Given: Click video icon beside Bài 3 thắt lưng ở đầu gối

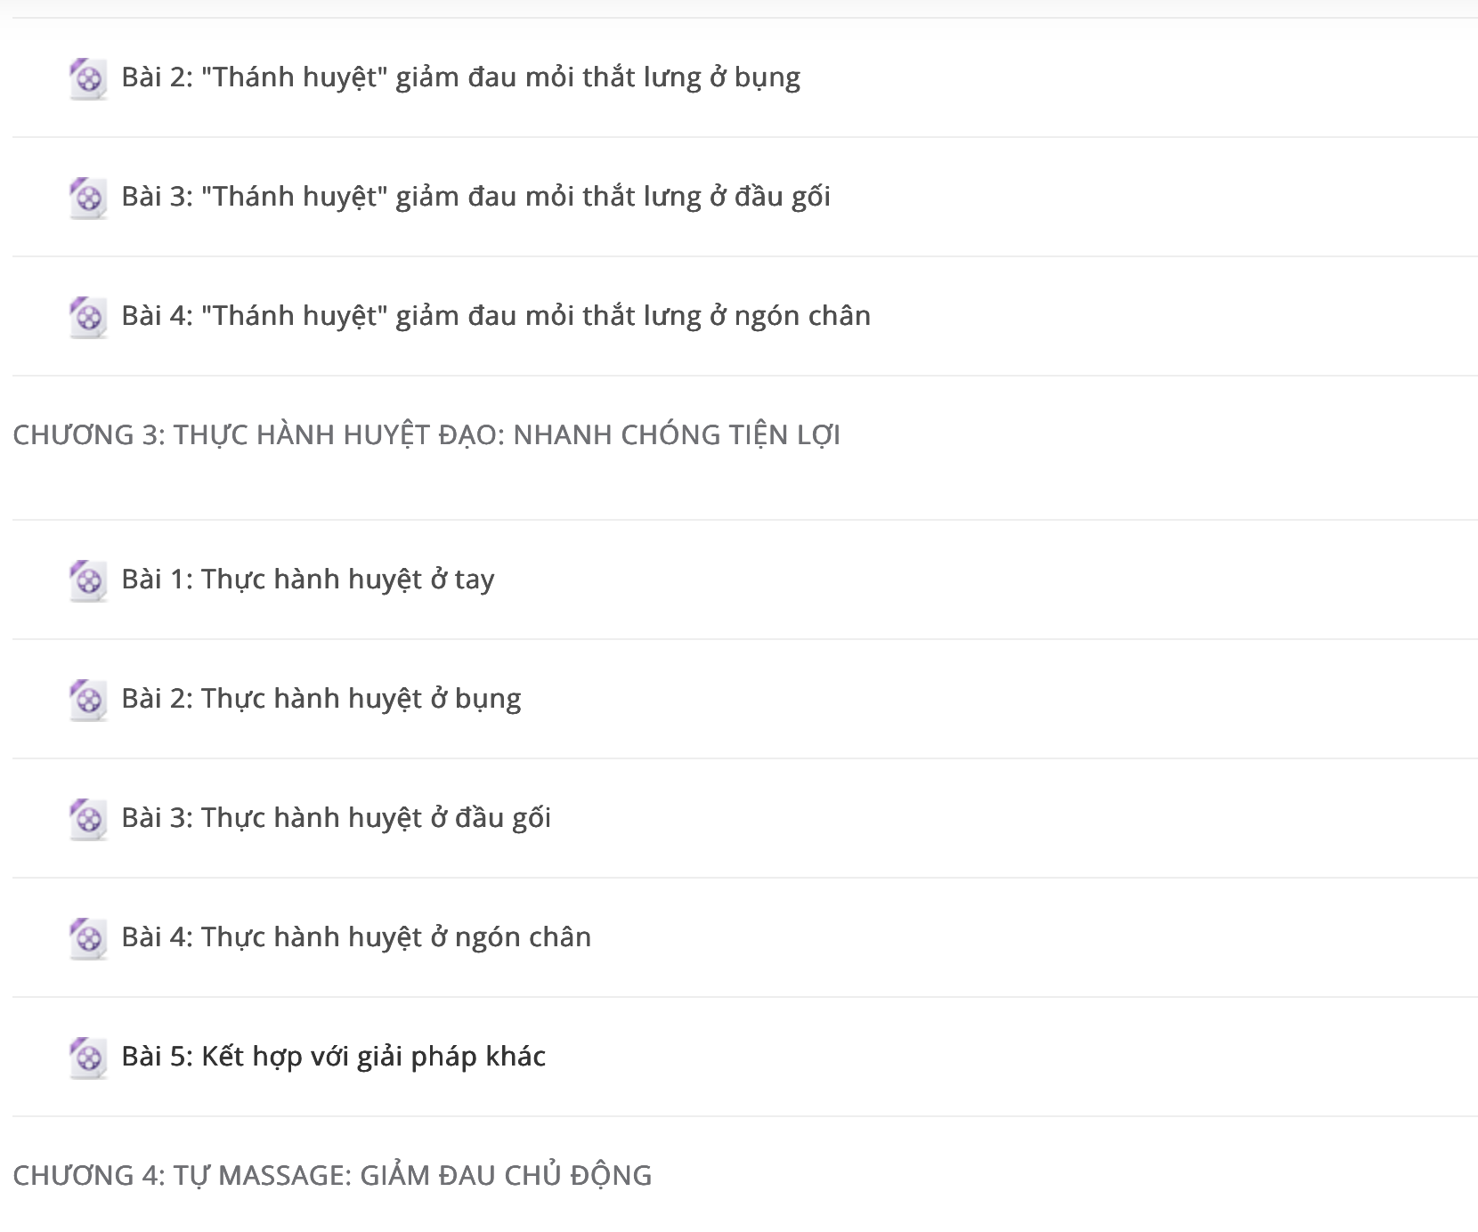Looking at the screenshot, I should (x=88, y=199).
